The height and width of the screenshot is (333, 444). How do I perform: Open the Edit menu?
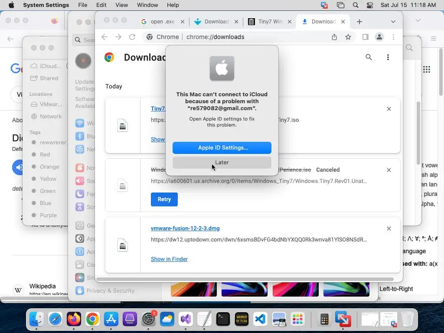point(101,5)
